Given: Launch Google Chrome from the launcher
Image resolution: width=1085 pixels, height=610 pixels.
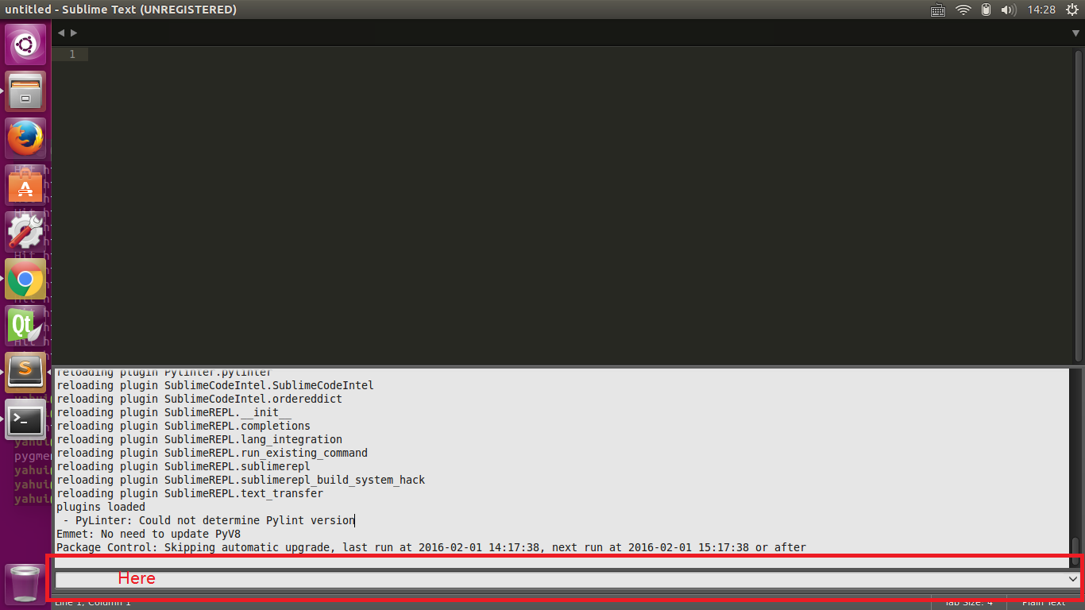Looking at the screenshot, I should 26,279.
